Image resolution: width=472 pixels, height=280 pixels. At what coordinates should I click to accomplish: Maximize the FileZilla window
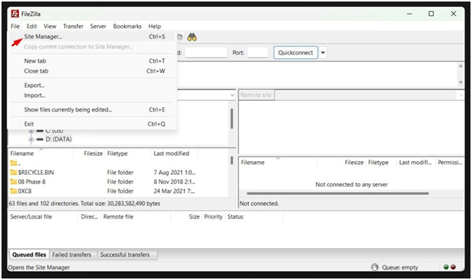coord(431,14)
